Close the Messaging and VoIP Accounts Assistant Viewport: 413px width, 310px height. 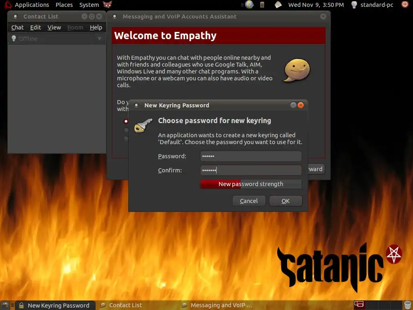point(323,17)
